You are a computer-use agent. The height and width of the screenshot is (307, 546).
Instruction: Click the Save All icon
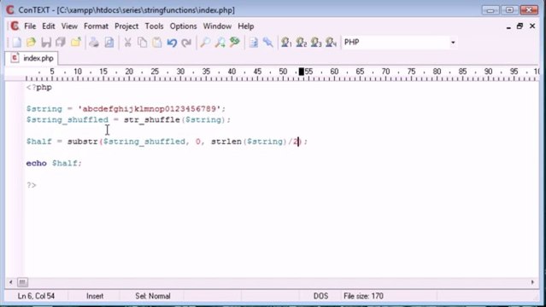click(61, 43)
